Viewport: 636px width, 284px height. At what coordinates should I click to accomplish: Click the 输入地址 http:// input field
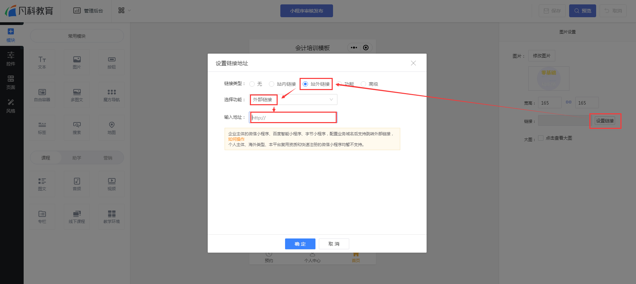click(x=293, y=117)
